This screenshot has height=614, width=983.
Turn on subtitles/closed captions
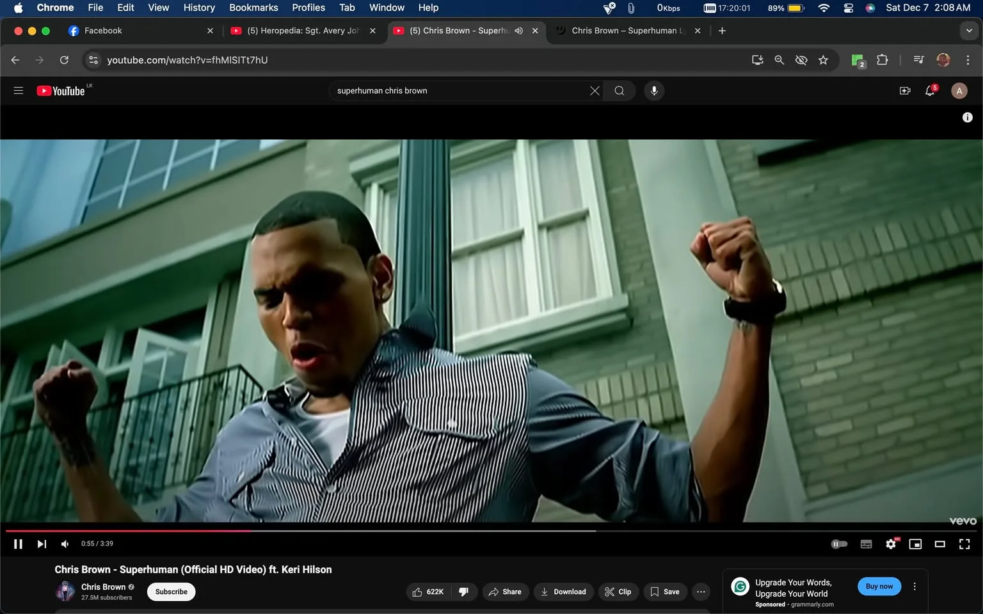click(x=866, y=544)
